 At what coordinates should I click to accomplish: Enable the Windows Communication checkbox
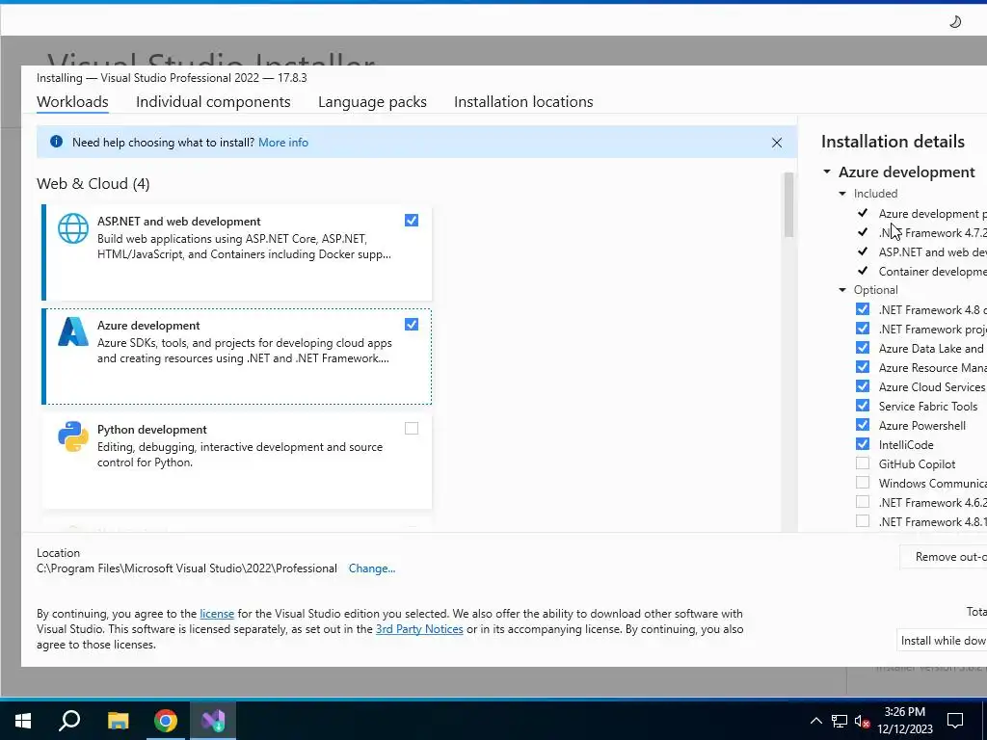[863, 483]
